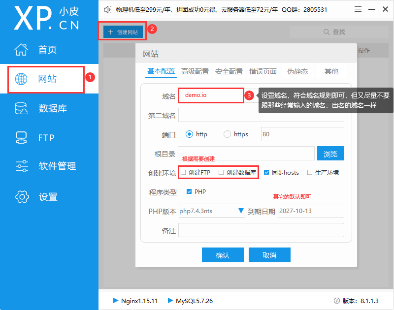Viewport: 394px width, 310px height.
Task: Click the 浏览 button
Action: 330,154
